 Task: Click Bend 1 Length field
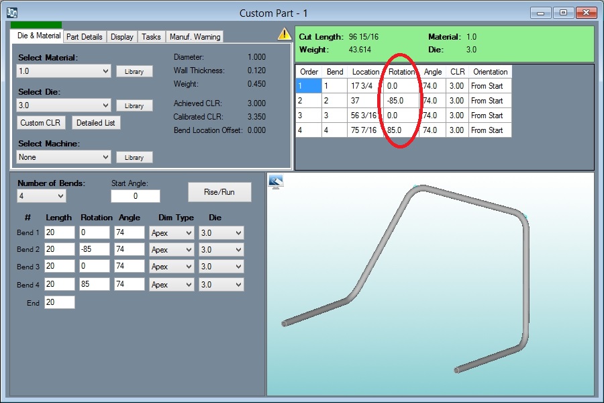[x=60, y=232]
